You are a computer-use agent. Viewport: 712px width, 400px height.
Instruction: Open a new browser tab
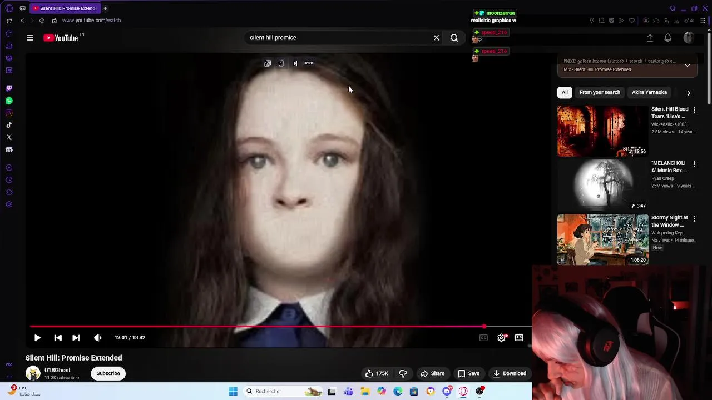(105, 8)
